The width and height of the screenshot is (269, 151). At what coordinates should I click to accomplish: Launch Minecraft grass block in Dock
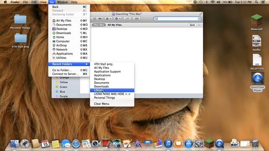point(209,143)
